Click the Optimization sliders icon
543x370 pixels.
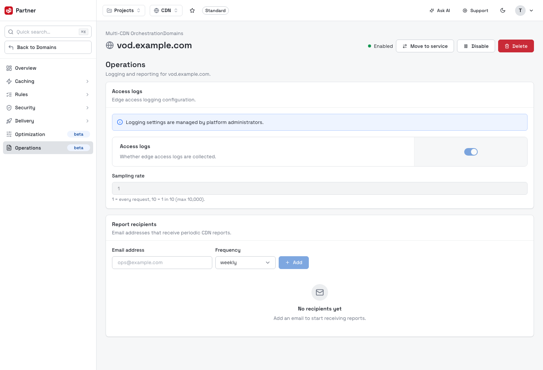9,134
